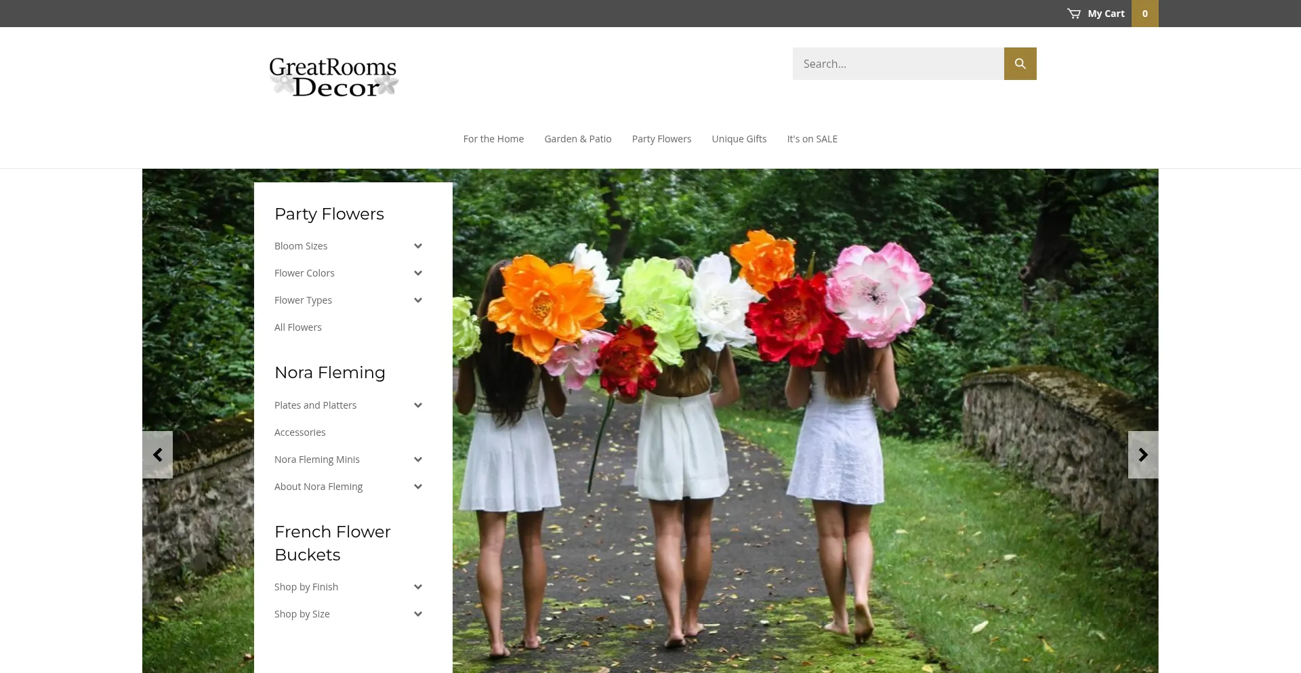
Task: Expand the Shop by Finish chevron
Action: pos(418,587)
